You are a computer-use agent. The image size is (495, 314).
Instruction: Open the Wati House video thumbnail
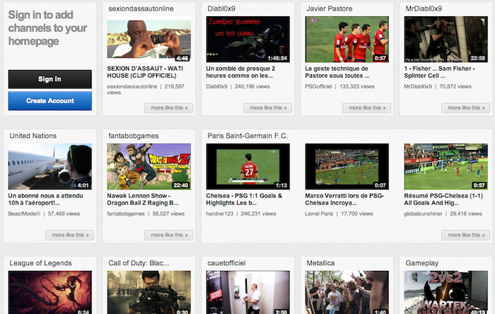[x=149, y=39]
